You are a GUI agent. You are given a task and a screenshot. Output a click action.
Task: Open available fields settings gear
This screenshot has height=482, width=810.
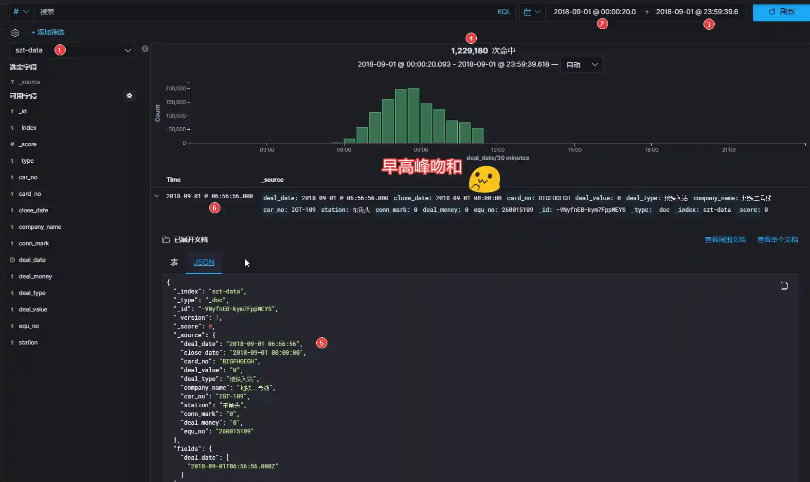coord(129,96)
